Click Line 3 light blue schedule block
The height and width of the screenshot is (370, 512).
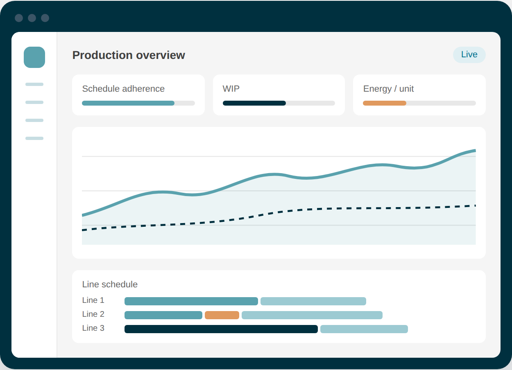[x=364, y=329]
